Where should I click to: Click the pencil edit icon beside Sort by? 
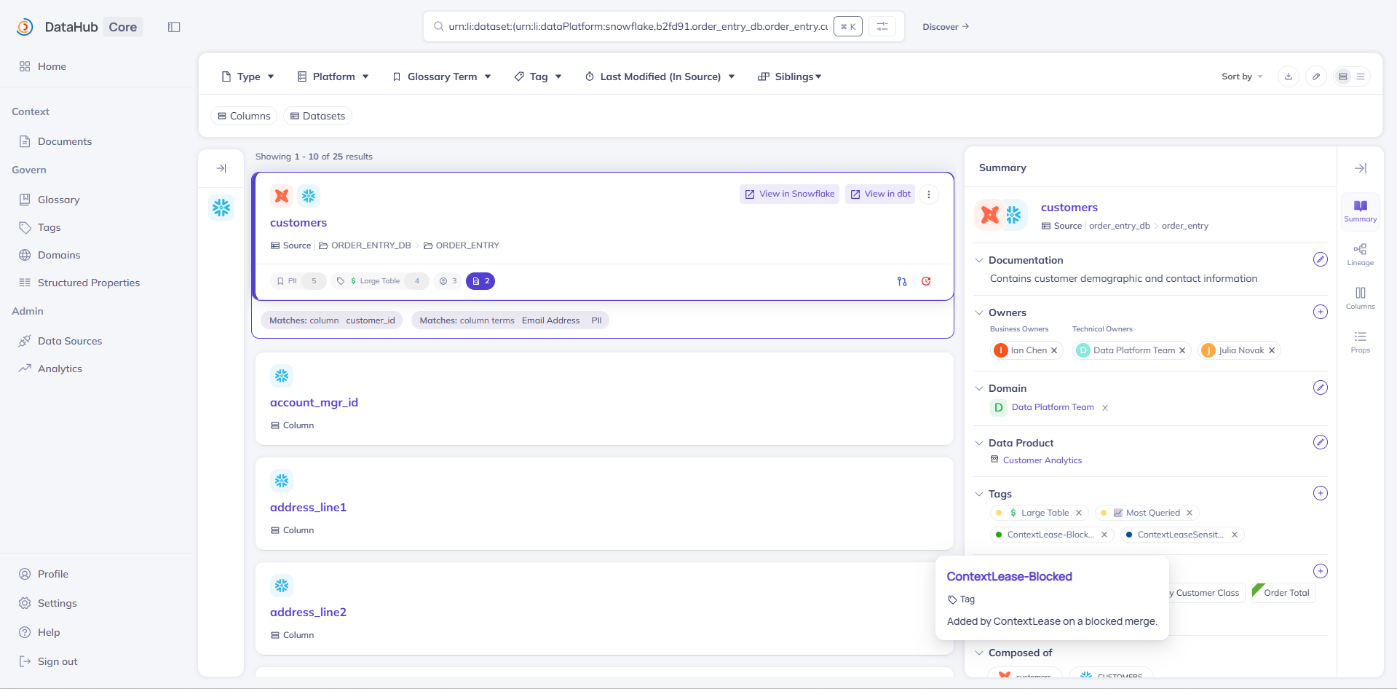(1316, 76)
